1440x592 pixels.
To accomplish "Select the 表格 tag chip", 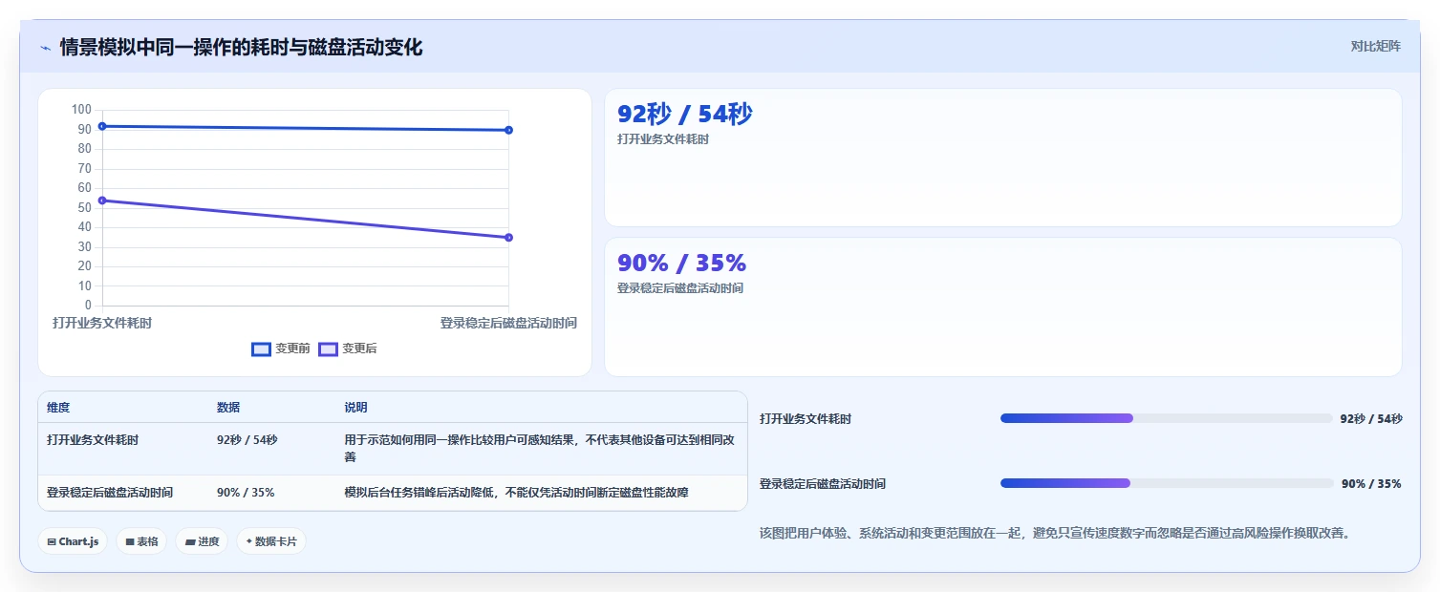I will point(141,541).
